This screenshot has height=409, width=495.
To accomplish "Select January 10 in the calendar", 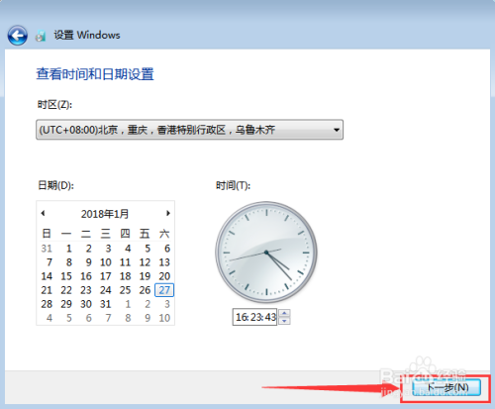I will (106, 262).
